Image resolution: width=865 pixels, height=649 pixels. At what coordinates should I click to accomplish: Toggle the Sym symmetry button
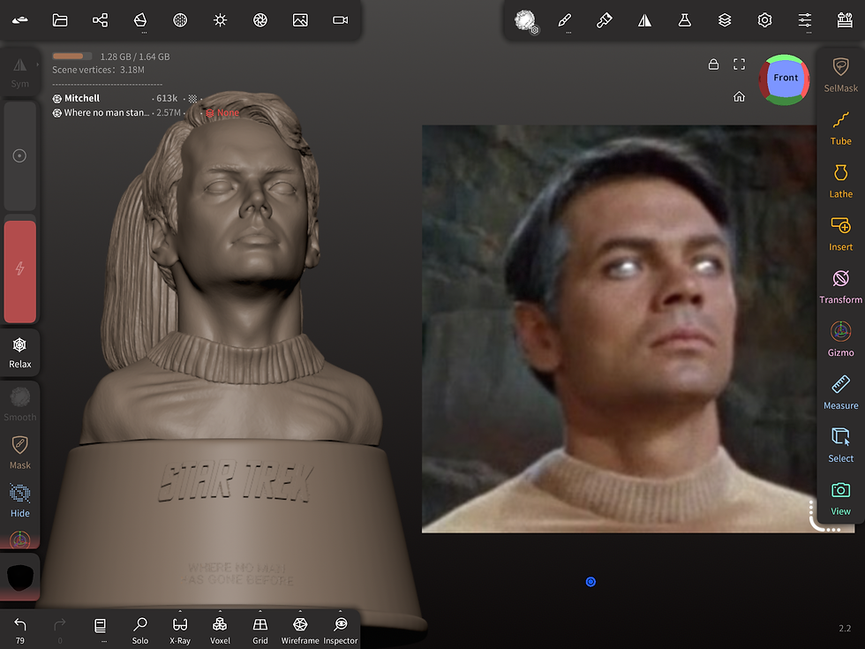19,72
